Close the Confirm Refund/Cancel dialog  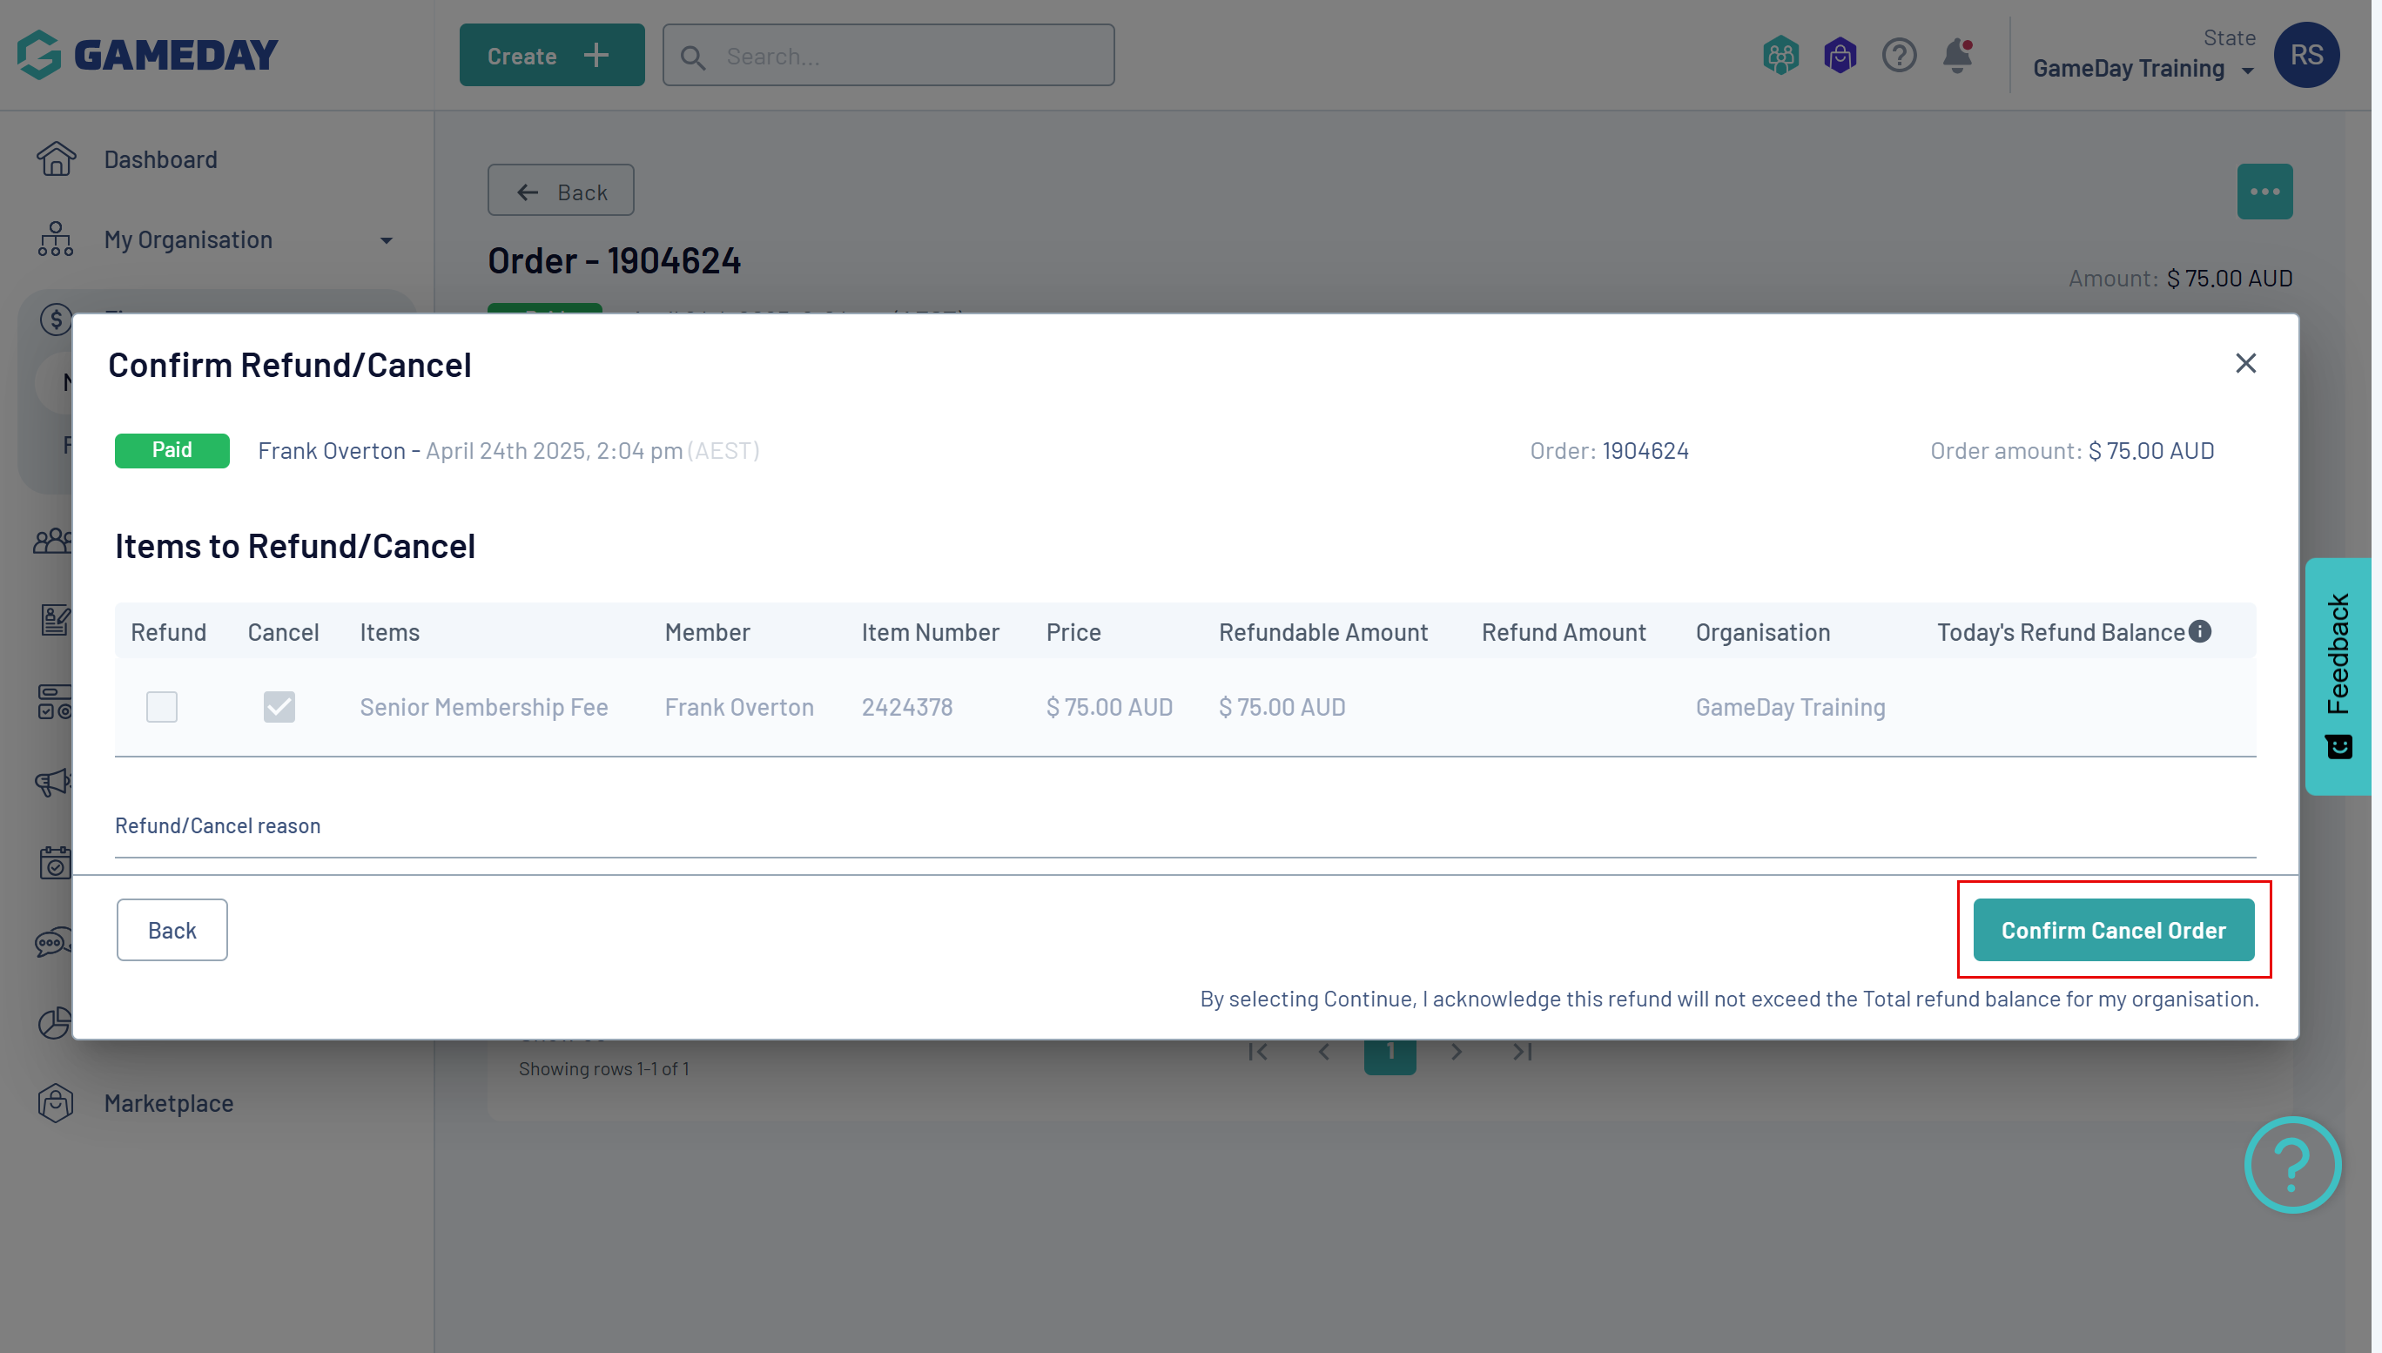coord(2245,363)
